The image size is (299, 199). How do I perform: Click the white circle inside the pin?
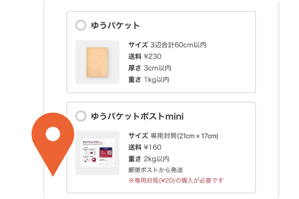53,134
